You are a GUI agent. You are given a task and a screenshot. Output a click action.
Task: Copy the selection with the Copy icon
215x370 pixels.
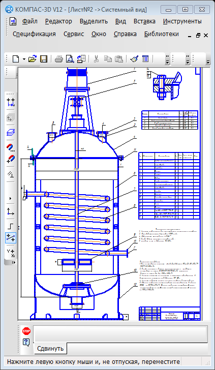pos(108,59)
